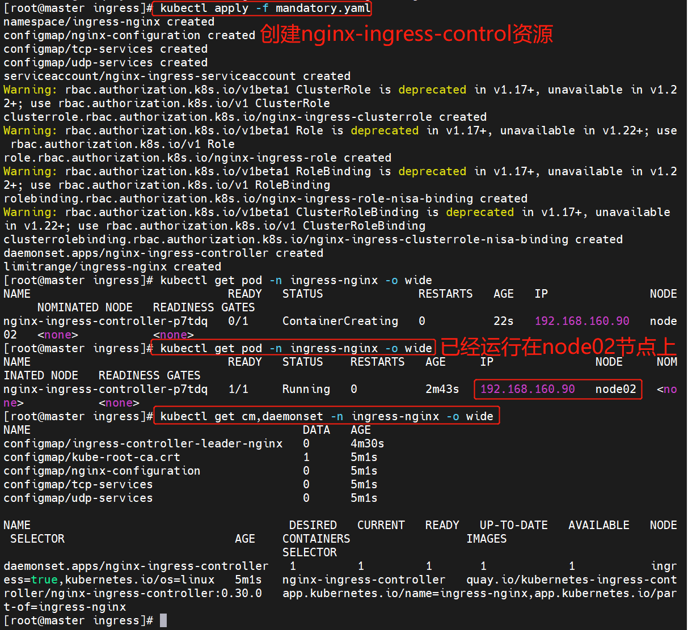The width and height of the screenshot is (688, 630).
Task: Click the Running pod status
Action: (306, 389)
